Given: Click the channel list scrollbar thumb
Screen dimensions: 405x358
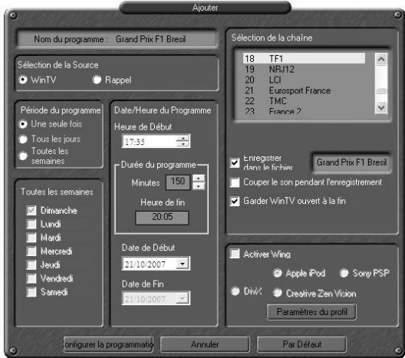Looking at the screenshot, I should tap(381, 91).
